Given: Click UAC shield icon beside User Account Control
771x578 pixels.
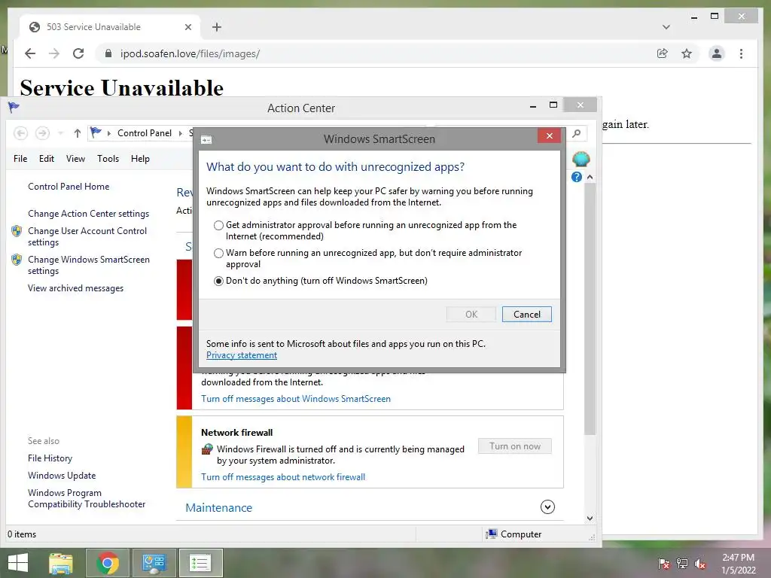Looking at the screenshot, I should click(x=17, y=231).
